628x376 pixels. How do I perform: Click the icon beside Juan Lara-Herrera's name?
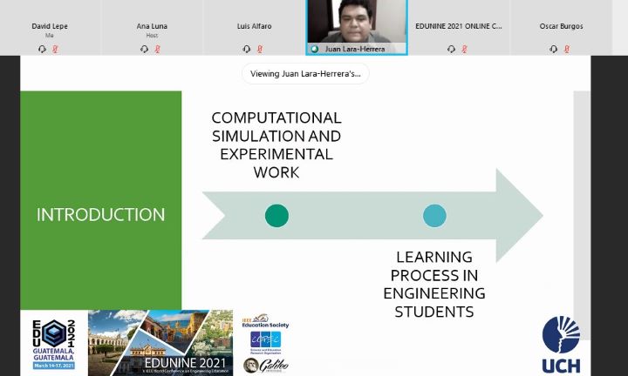315,50
